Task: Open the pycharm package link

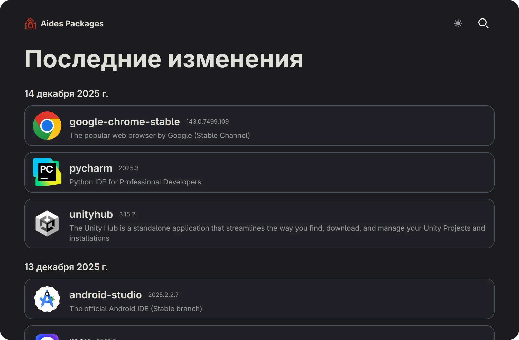Action: pyautogui.click(x=91, y=168)
